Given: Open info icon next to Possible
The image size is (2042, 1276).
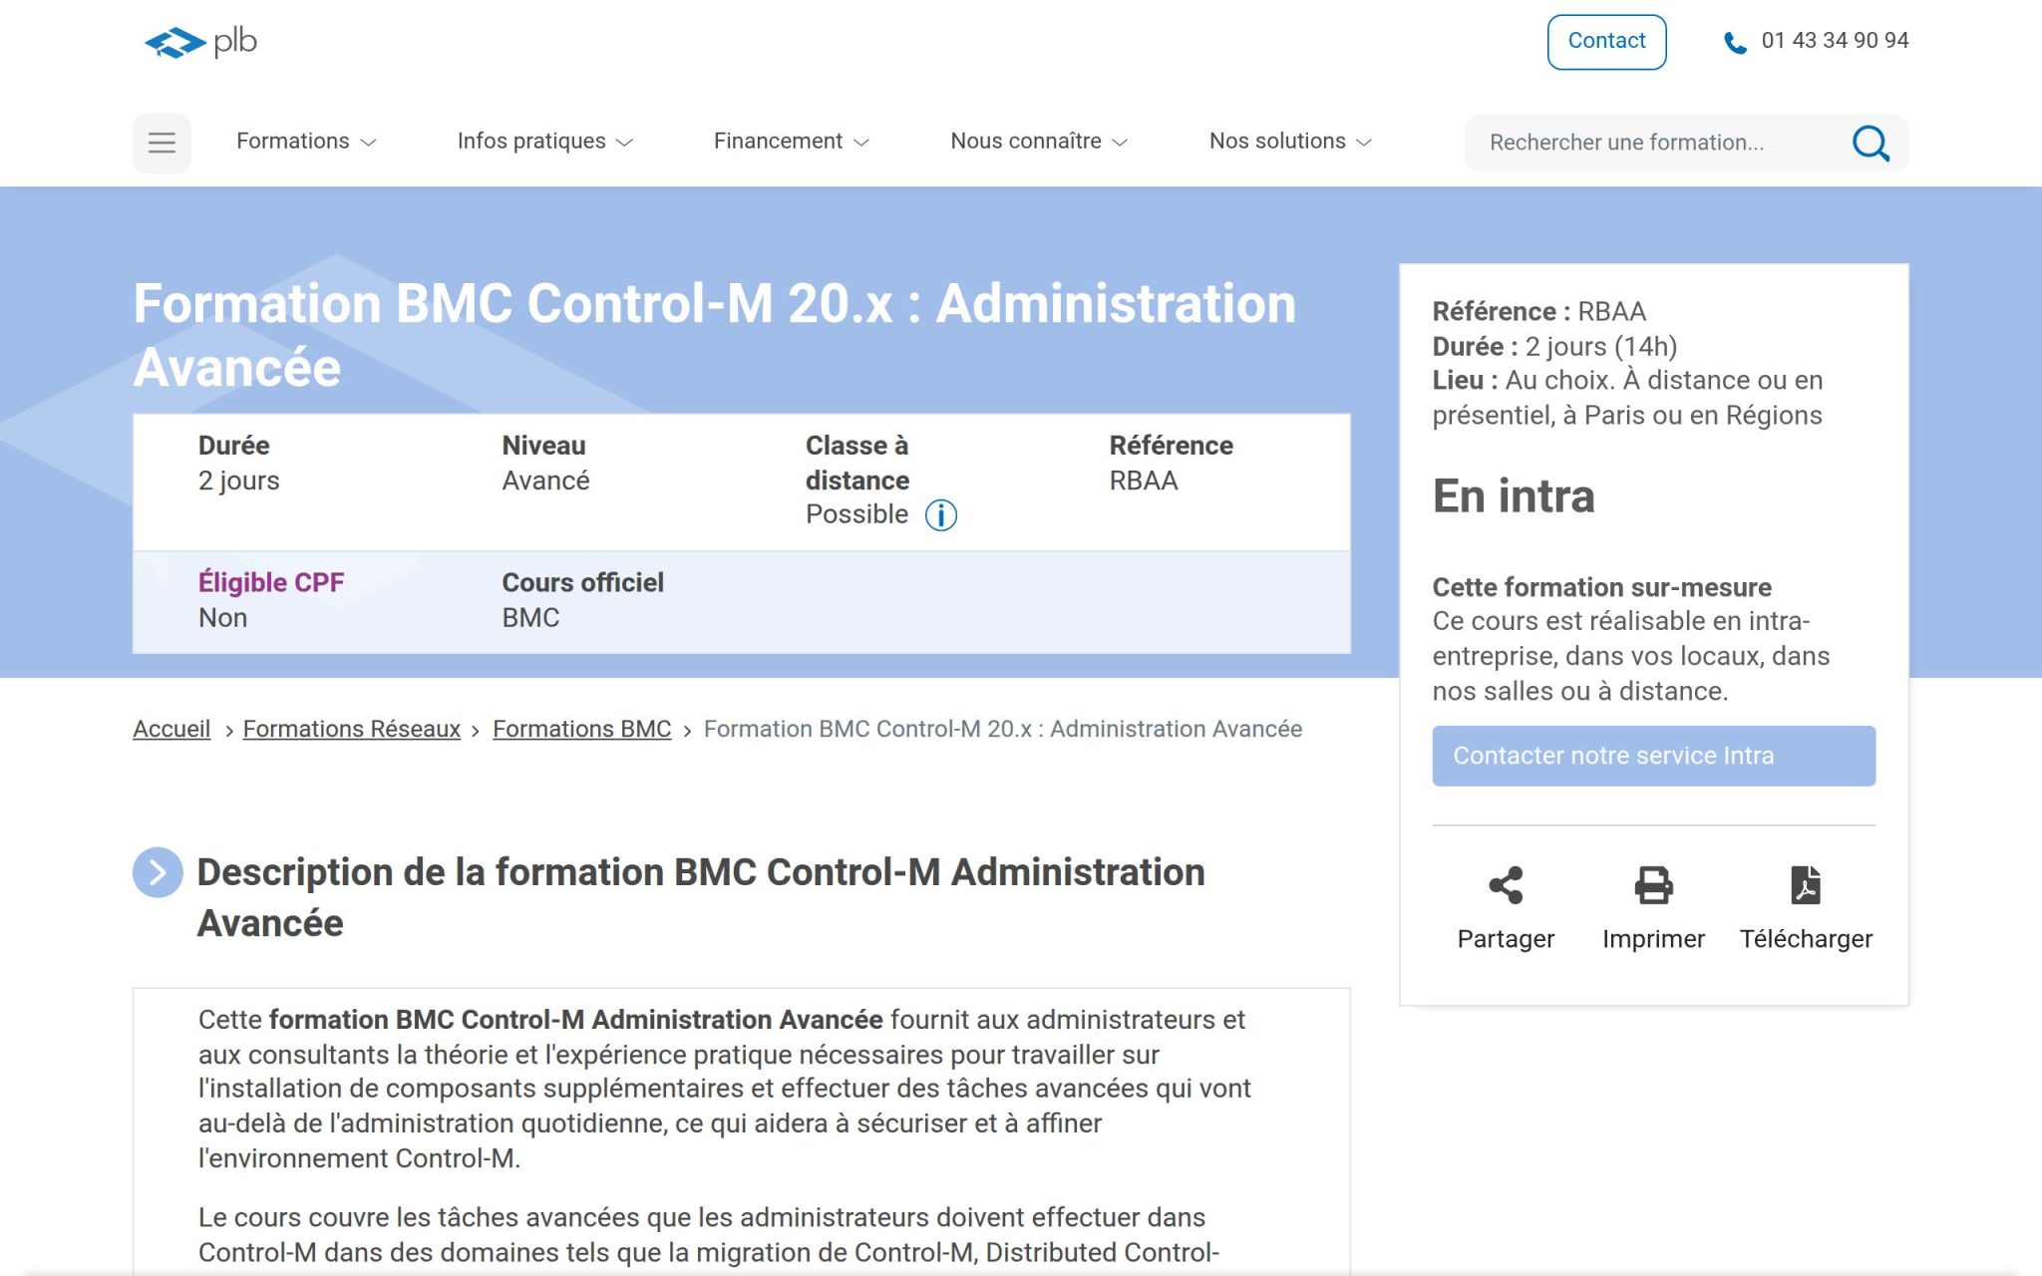Looking at the screenshot, I should pos(940,515).
